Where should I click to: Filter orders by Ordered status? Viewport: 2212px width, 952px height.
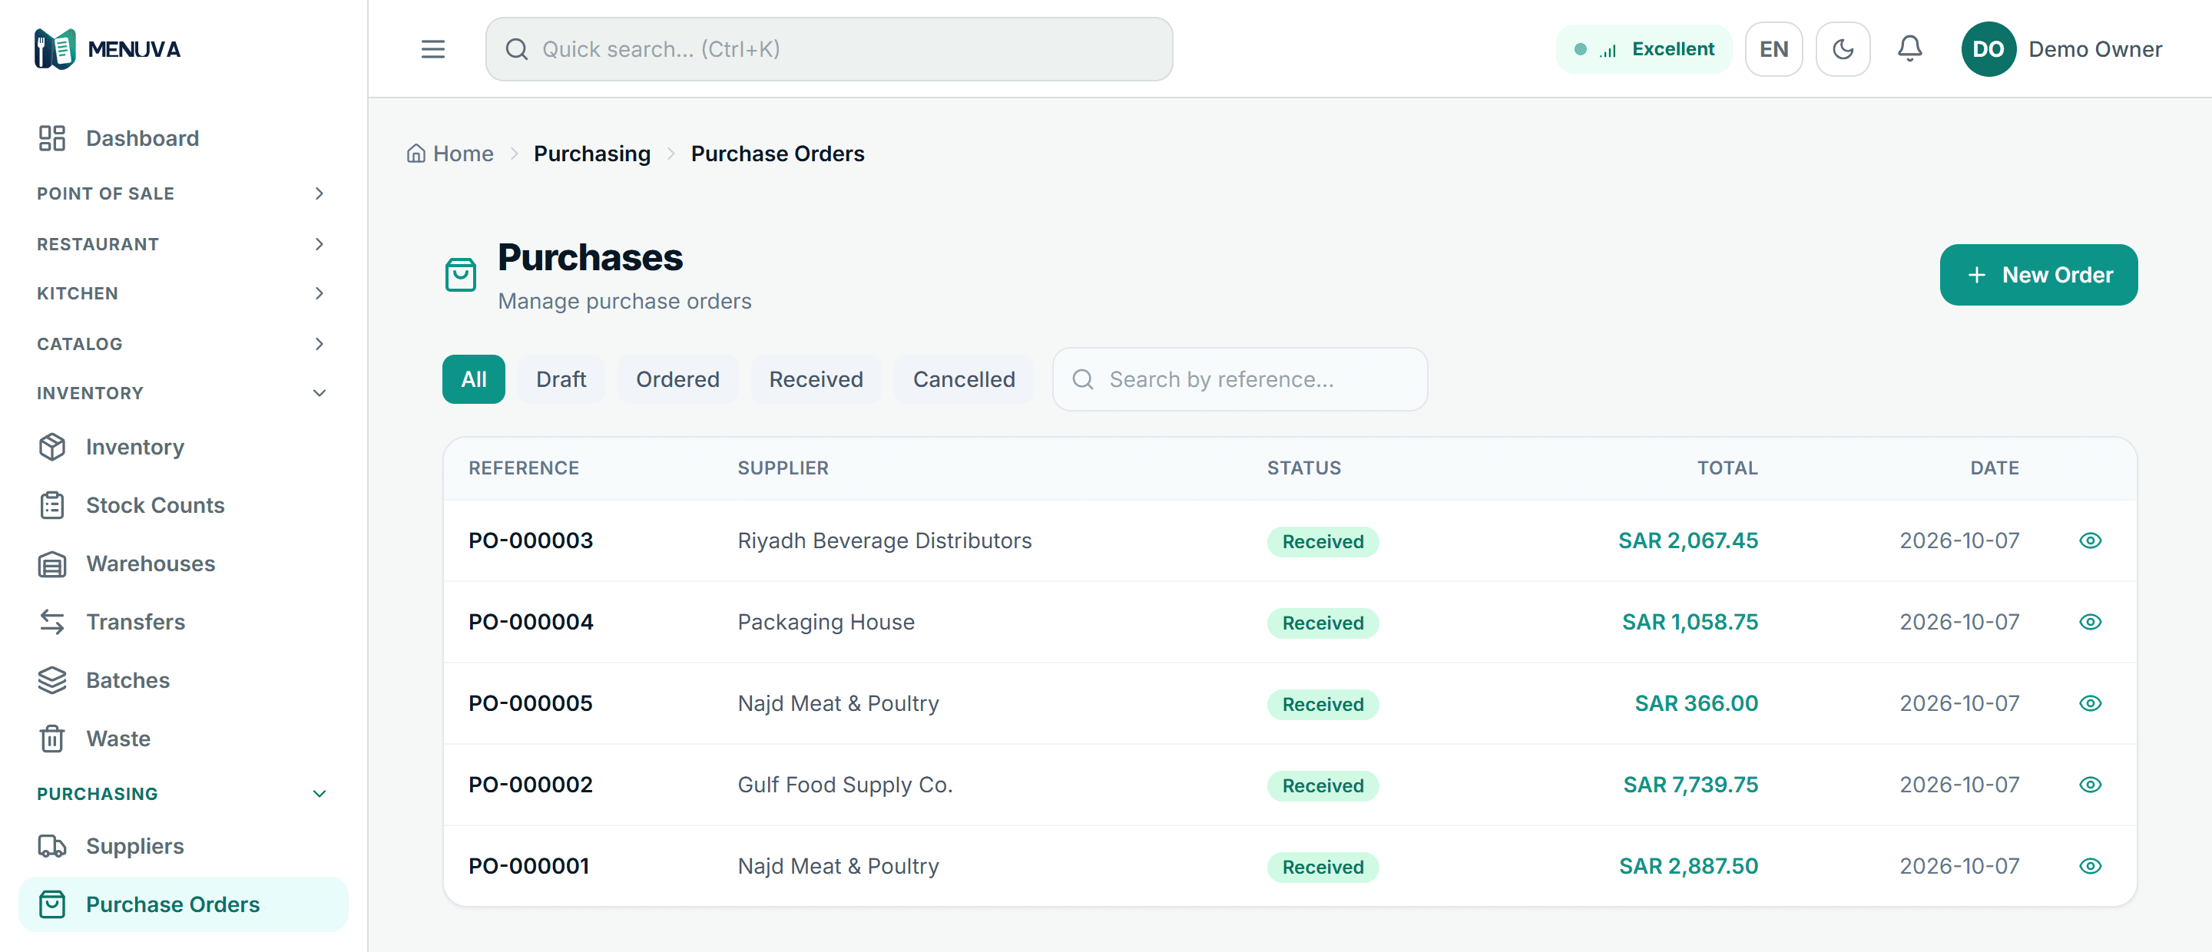click(677, 378)
